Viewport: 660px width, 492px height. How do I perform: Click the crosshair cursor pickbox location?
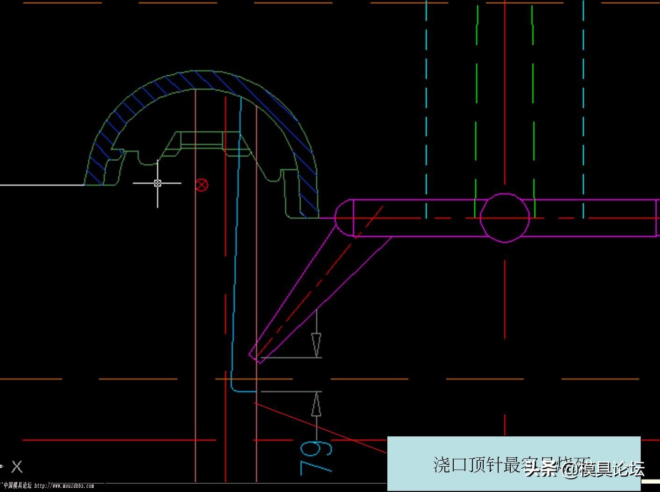point(158,184)
